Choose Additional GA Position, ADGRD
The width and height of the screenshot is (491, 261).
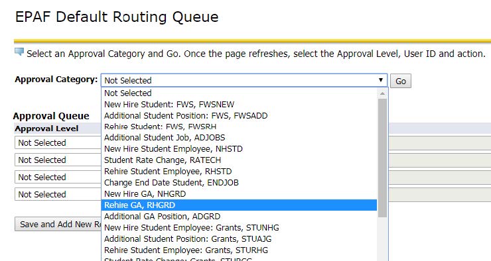(x=240, y=217)
